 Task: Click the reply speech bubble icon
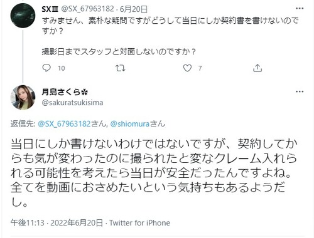pyautogui.click(x=46, y=68)
